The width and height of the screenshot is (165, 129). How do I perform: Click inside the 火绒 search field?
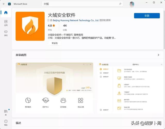[82, 4]
